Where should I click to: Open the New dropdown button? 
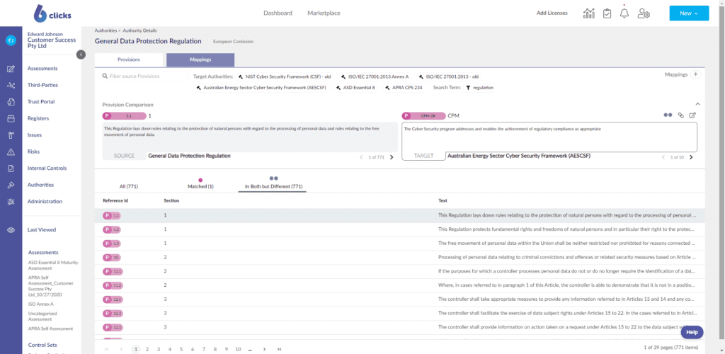688,13
